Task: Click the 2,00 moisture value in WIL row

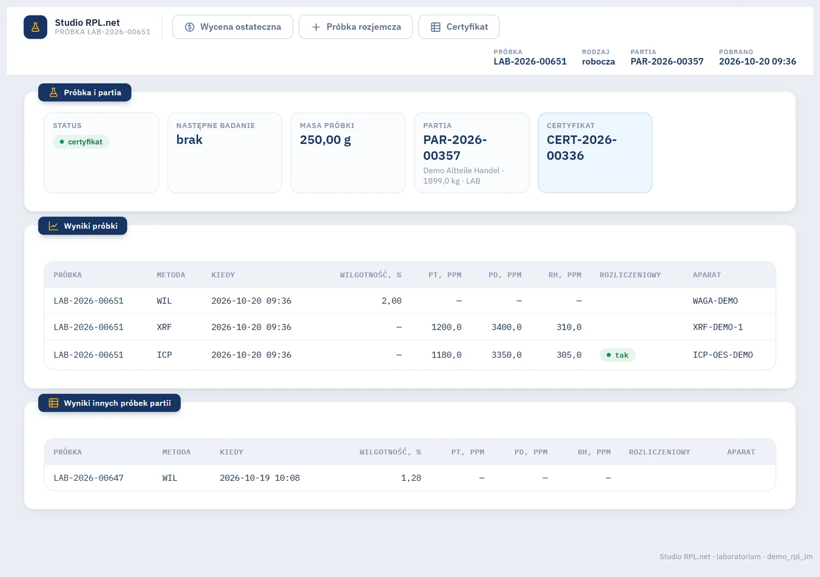Action: [392, 301]
